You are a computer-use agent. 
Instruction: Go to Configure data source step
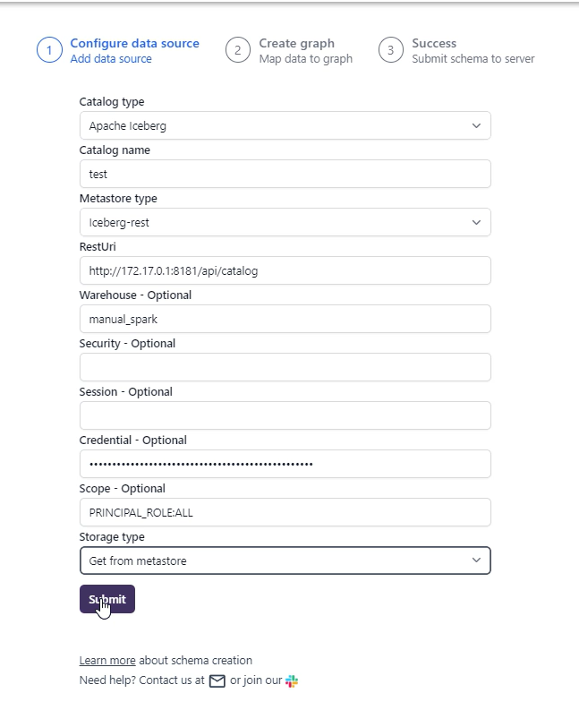pos(134,43)
